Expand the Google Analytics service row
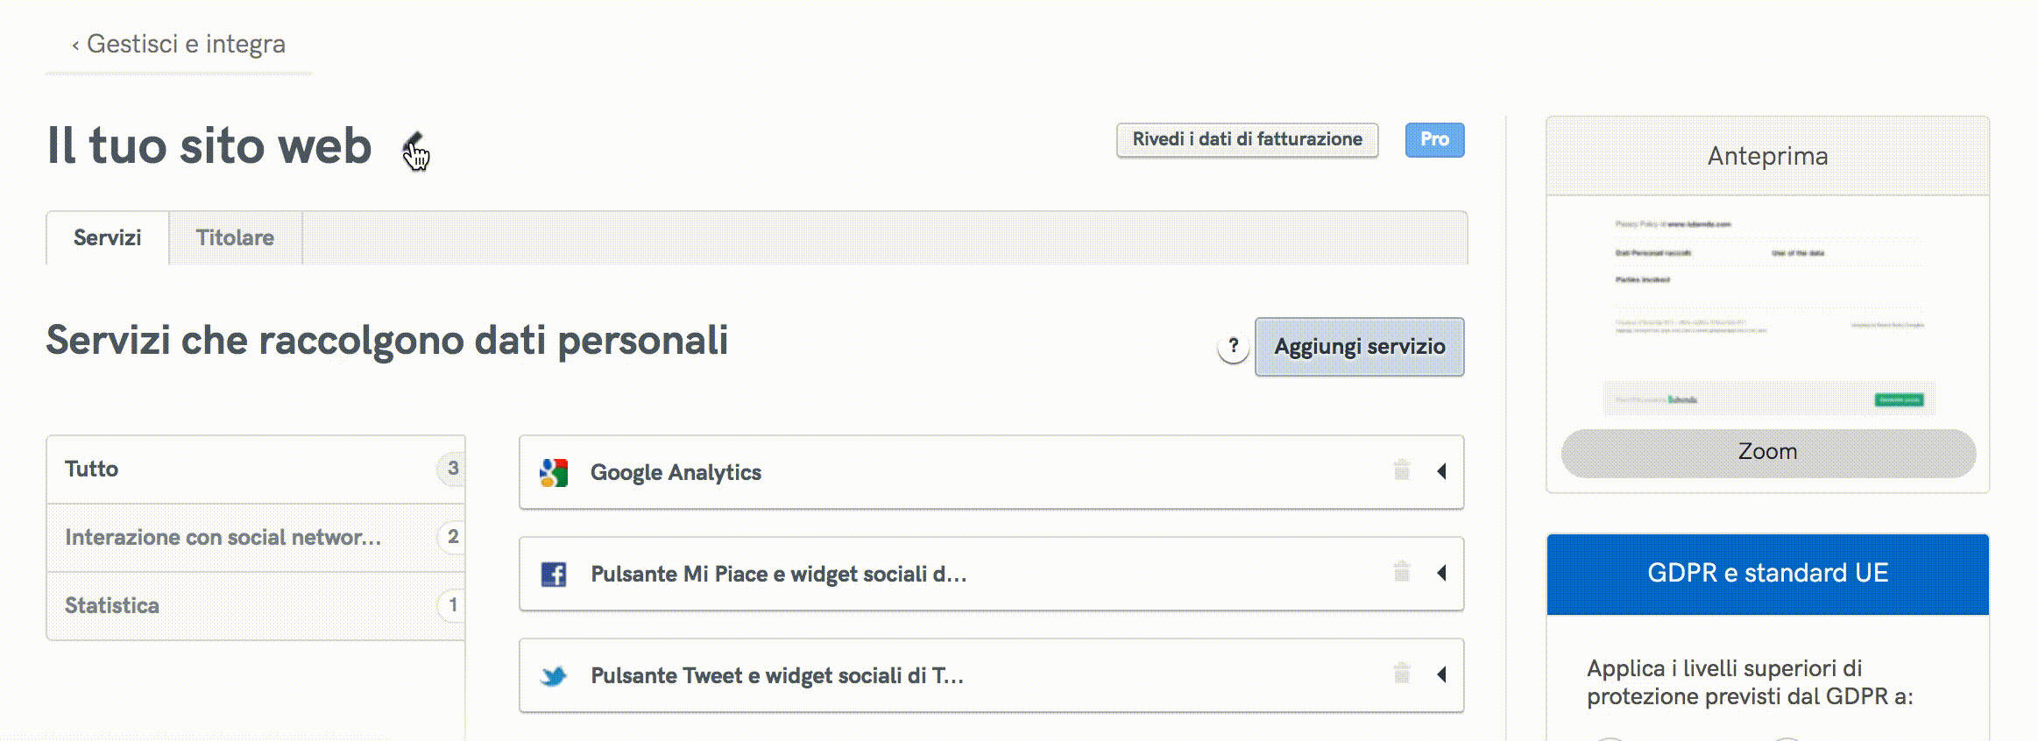2038x741 pixels. pos(1441,472)
